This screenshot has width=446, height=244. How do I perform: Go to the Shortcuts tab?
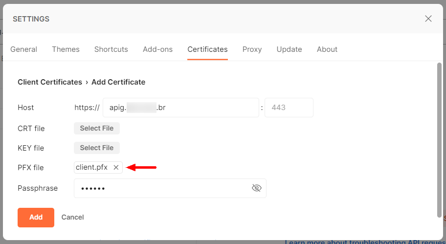pyautogui.click(x=111, y=49)
